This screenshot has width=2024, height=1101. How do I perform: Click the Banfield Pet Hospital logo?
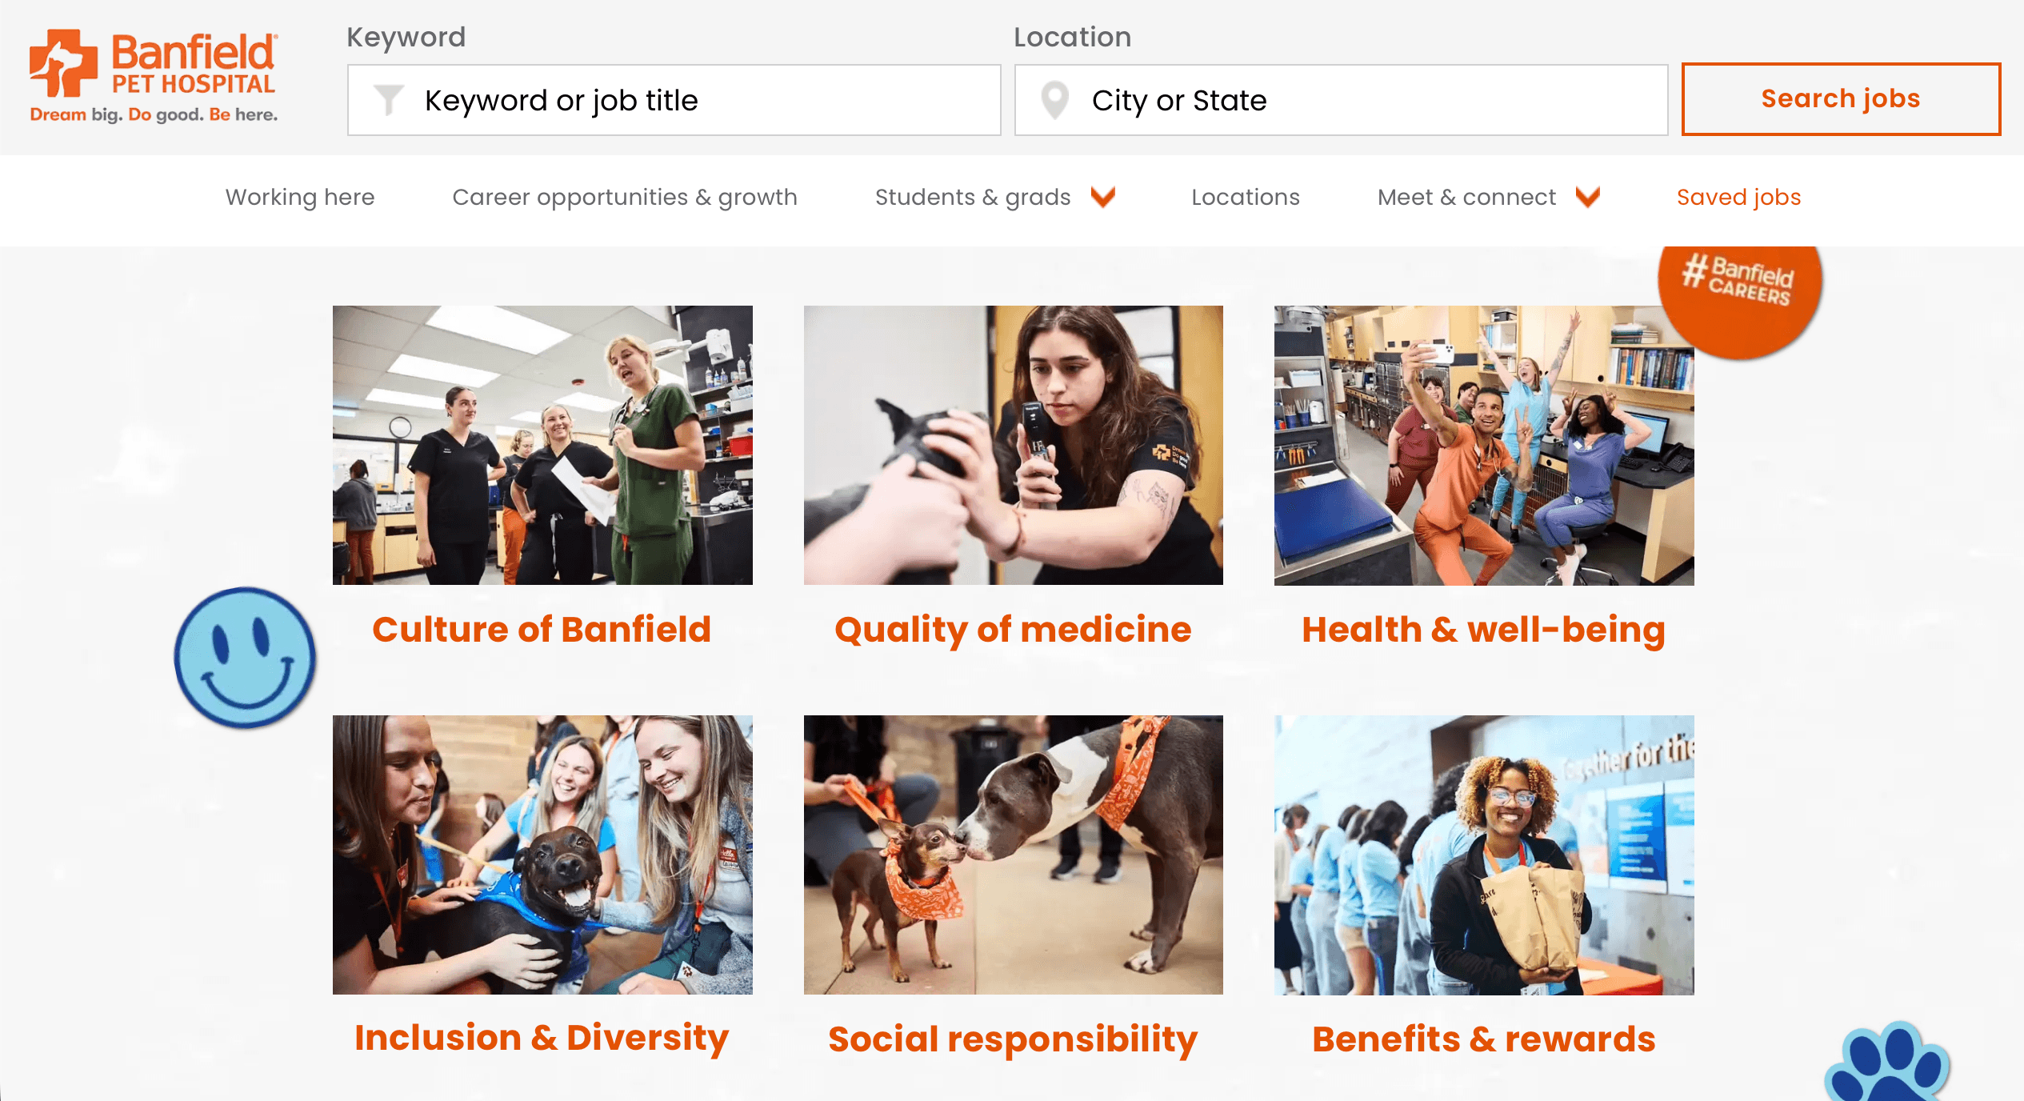click(154, 76)
